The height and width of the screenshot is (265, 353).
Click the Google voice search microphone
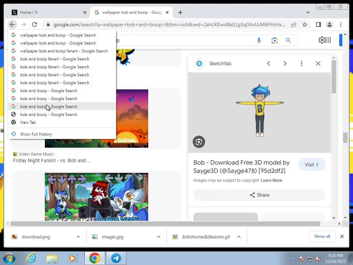259,41
